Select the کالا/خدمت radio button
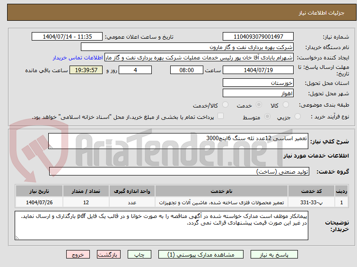 (225, 105)
